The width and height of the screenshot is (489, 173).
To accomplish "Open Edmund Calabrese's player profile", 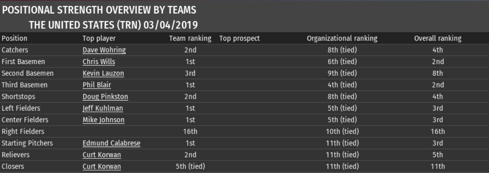I will (x=111, y=143).
